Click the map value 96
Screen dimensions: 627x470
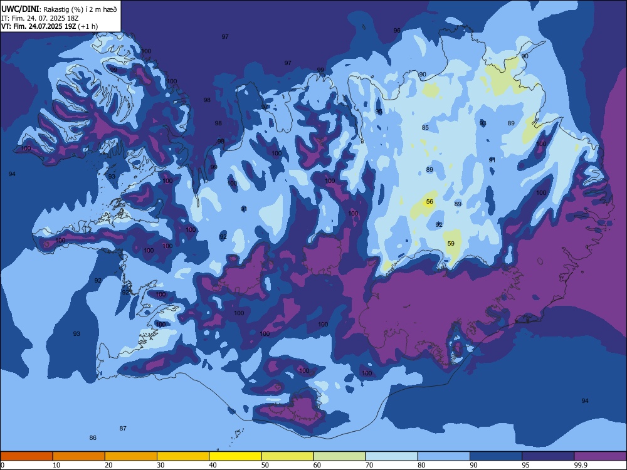(x=397, y=30)
